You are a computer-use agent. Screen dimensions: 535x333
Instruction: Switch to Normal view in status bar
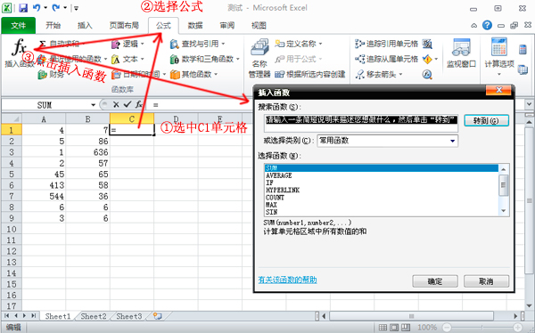pos(383,328)
